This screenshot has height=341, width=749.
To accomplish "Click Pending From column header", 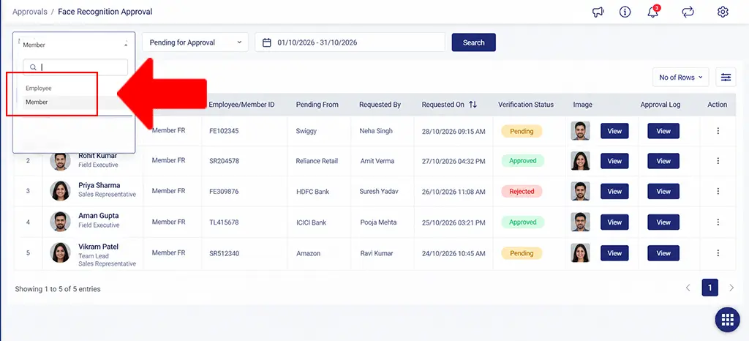I will point(317,105).
